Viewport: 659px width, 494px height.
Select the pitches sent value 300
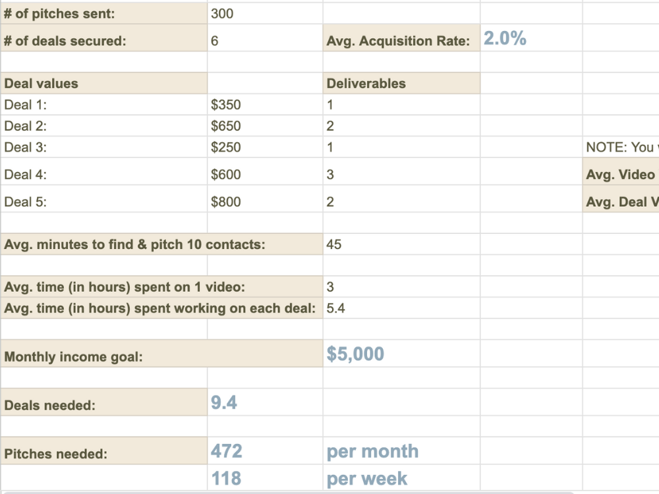tap(265, 13)
